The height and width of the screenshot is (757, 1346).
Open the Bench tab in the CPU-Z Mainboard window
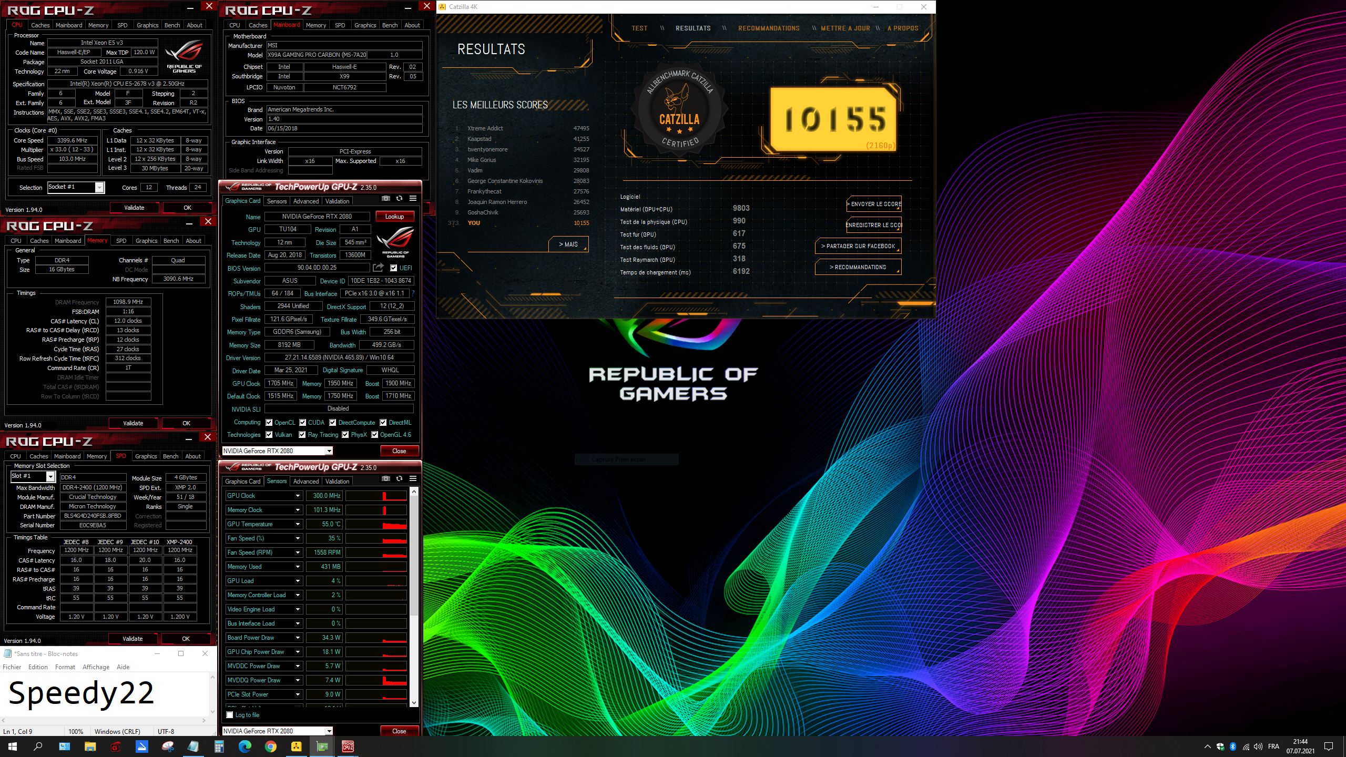point(390,25)
